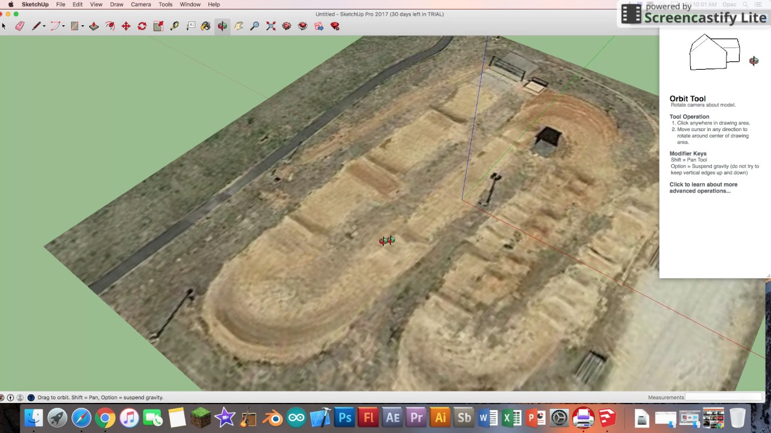This screenshot has height=433, width=771.
Task: Open the 3D Warehouse icon
Action: [287, 26]
